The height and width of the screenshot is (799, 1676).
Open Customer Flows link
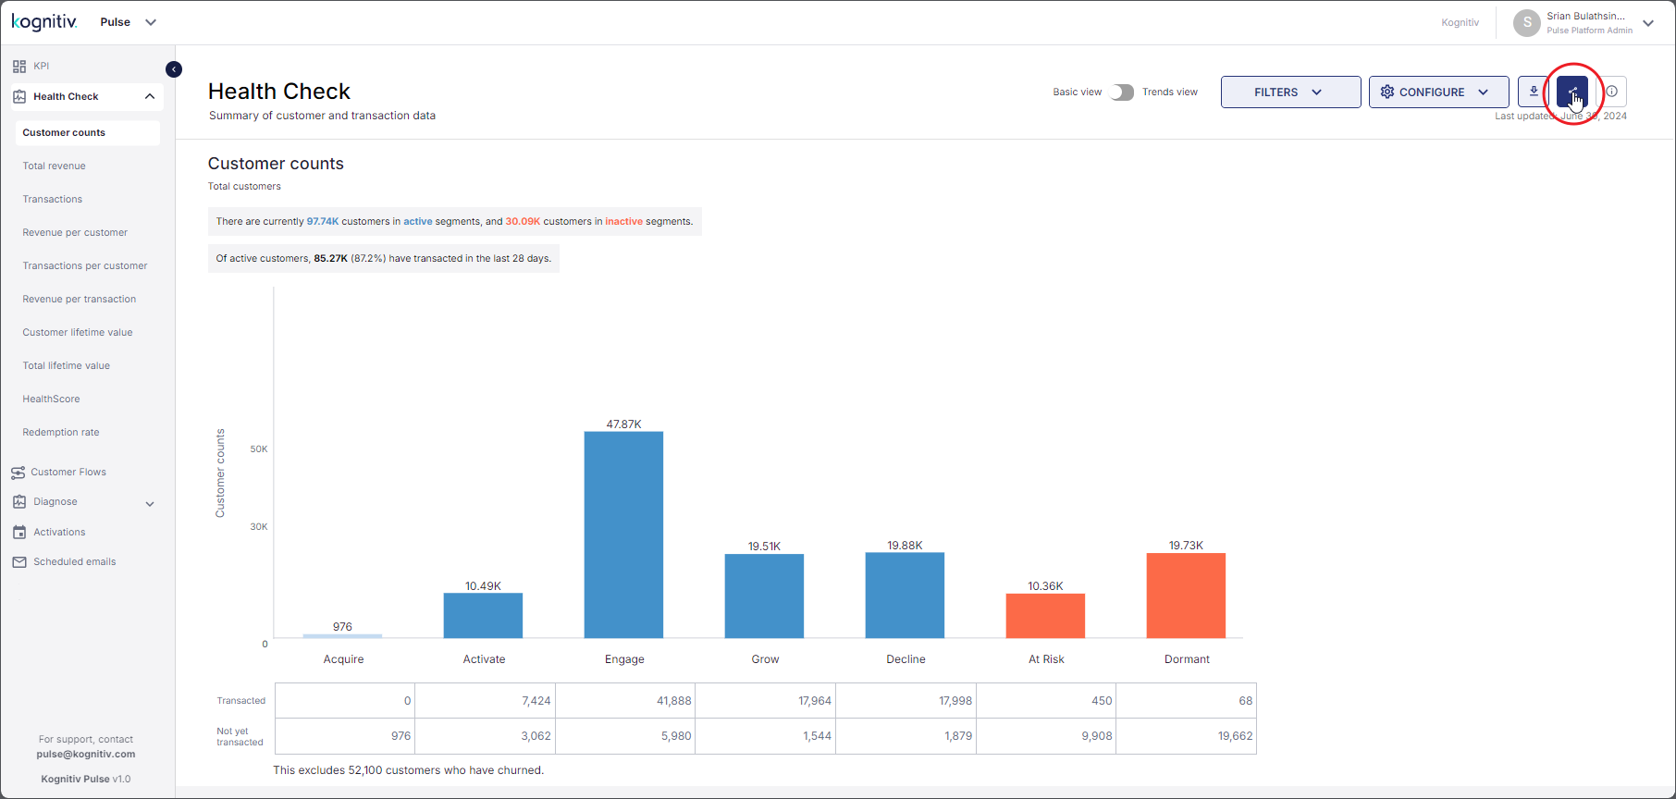tap(68, 473)
